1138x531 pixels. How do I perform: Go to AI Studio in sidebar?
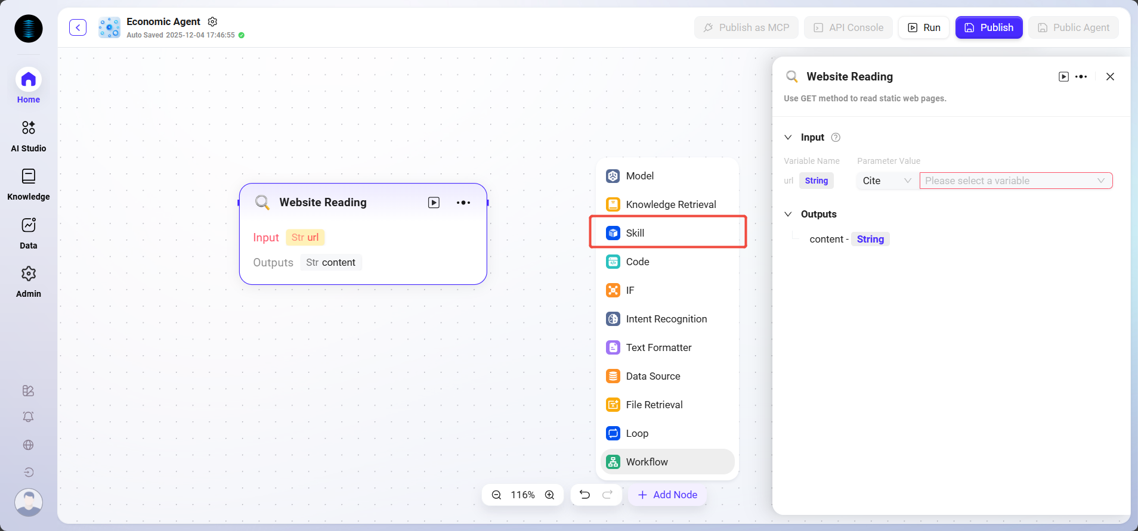(x=28, y=136)
